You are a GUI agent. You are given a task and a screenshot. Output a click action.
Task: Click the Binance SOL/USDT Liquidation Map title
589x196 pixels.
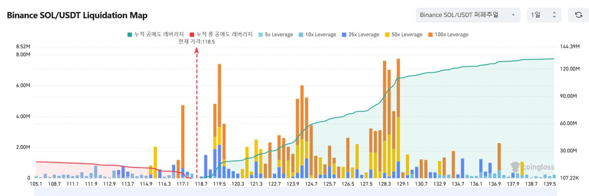click(x=77, y=15)
